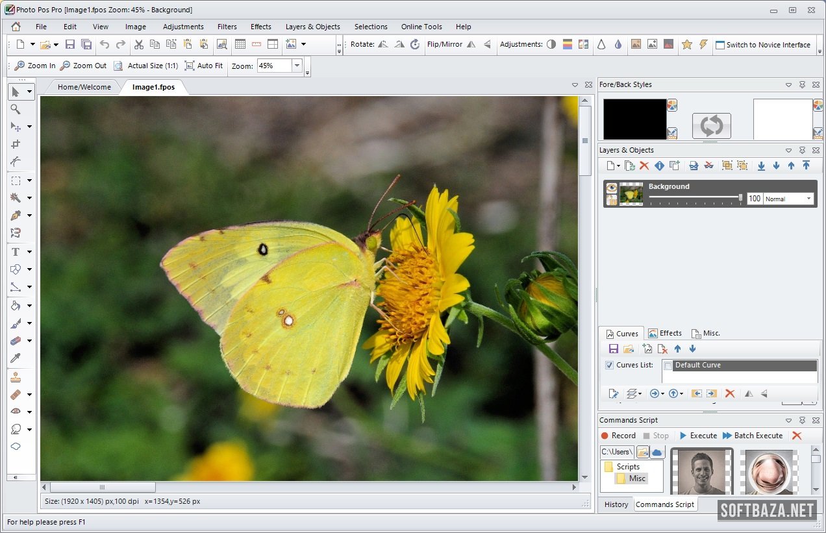The height and width of the screenshot is (533, 826).
Task: Switch to the Home/Welcome tab
Action: (84, 87)
